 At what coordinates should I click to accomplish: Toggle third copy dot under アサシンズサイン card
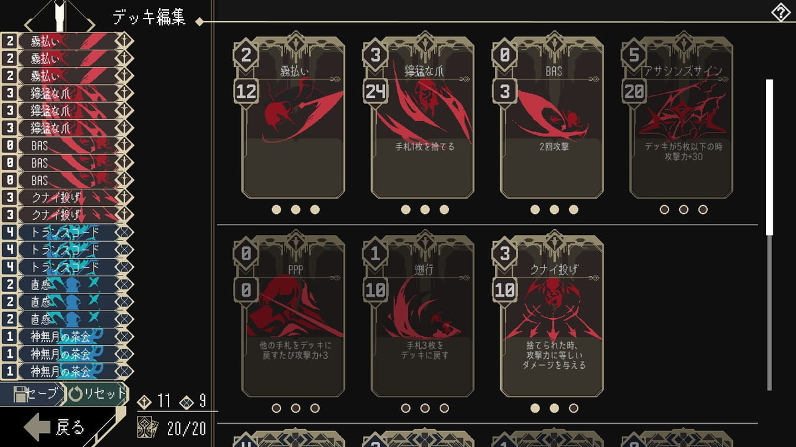(703, 210)
